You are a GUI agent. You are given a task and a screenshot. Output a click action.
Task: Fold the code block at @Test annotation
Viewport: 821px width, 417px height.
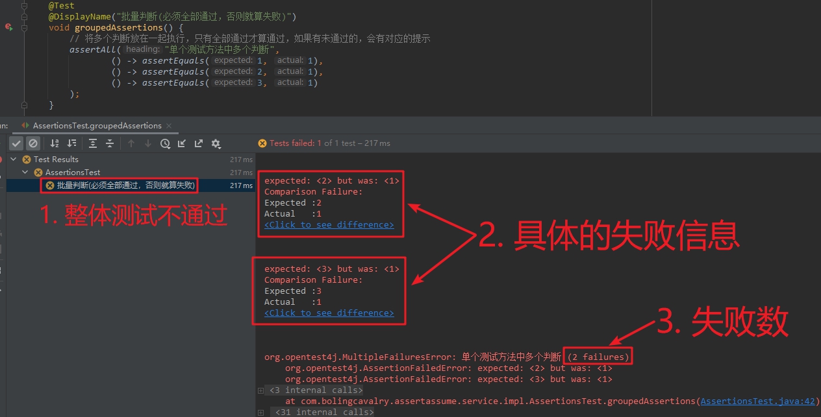click(24, 6)
